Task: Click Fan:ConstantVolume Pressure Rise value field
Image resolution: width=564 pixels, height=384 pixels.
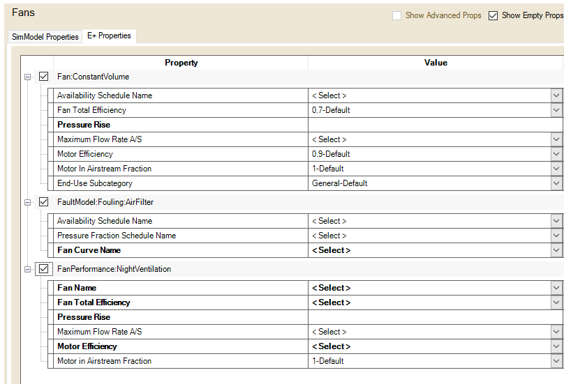Action: (x=436, y=125)
